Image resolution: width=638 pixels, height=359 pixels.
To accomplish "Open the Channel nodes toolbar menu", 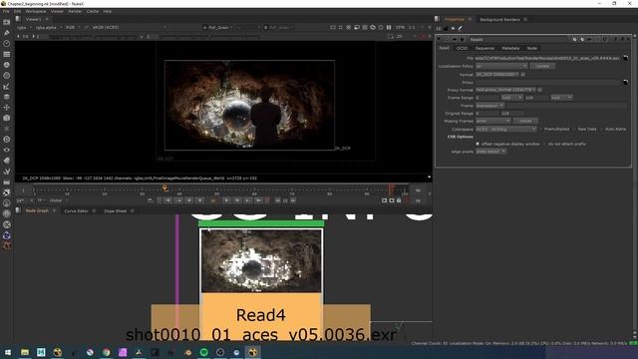I will (7, 54).
